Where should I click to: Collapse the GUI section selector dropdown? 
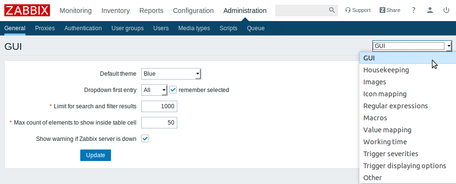tap(412, 46)
